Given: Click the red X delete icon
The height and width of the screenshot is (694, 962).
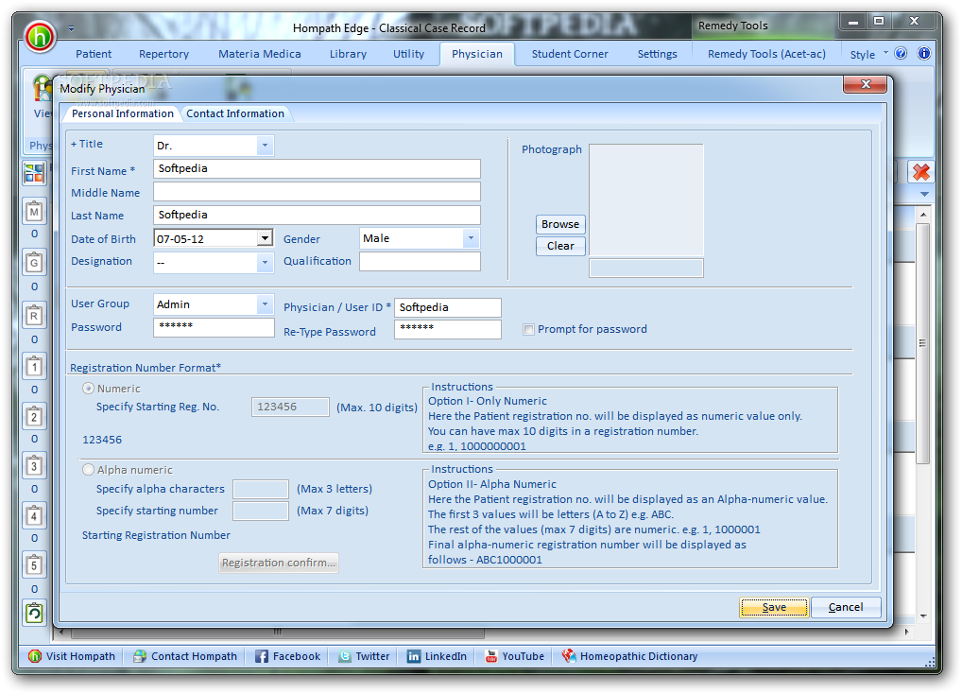Looking at the screenshot, I should click(921, 172).
